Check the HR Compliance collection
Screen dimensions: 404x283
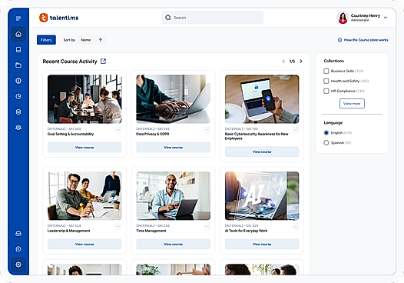(x=326, y=91)
